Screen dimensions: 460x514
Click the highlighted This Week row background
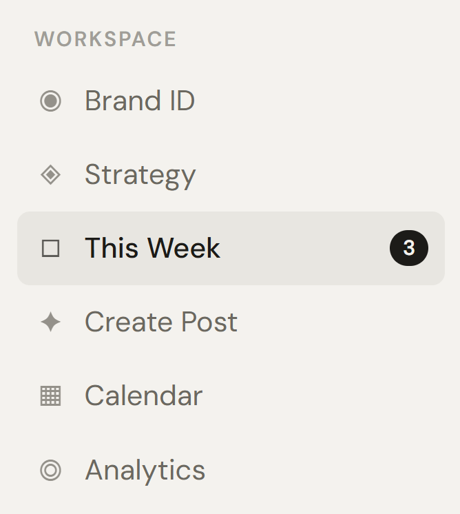click(303, 248)
